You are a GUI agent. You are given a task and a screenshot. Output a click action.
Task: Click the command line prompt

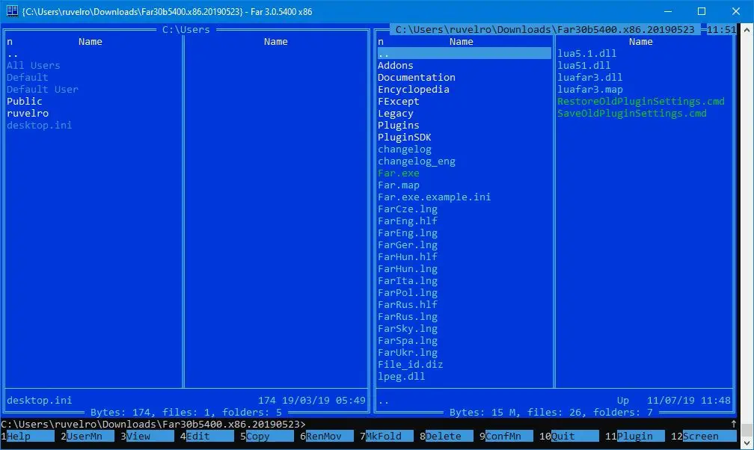pos(153,424)
